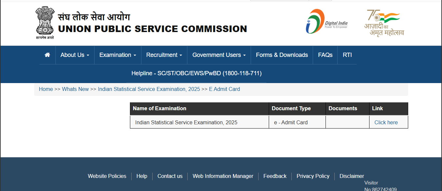Open Indian Statistical Service Examination breadcrumb
Screen dimensions: 442x191
point(149,89)
